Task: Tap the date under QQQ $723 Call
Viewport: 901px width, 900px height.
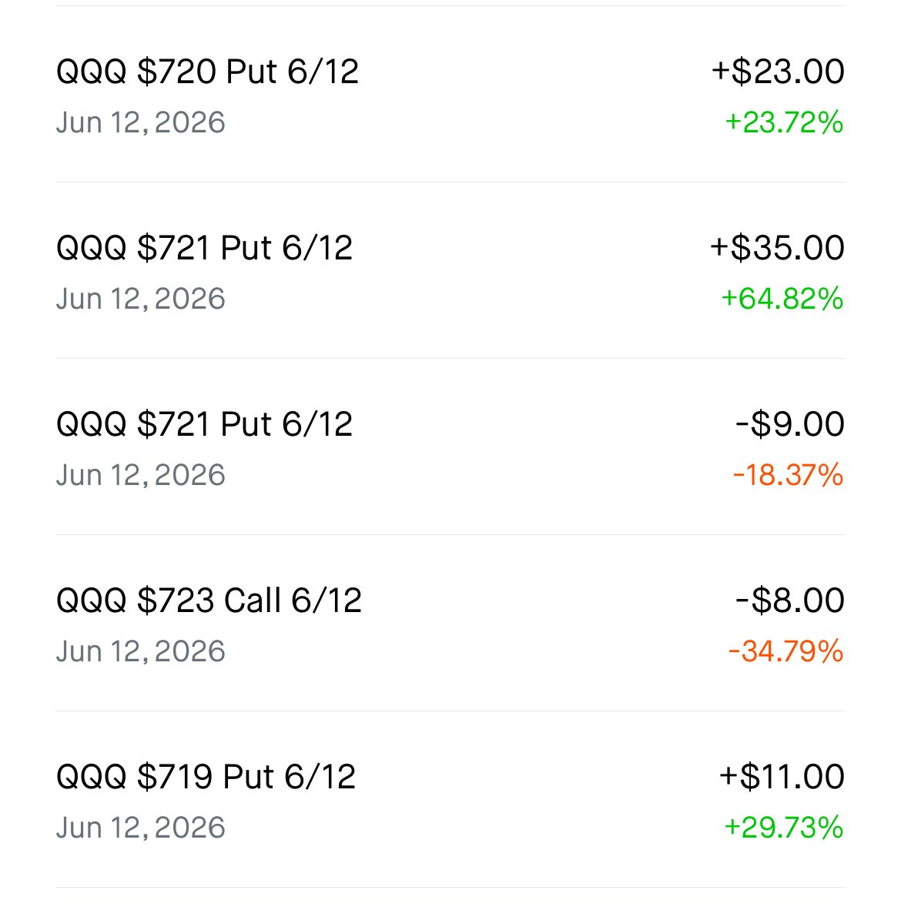Action: pyautogui.click(x=140, y=652)
